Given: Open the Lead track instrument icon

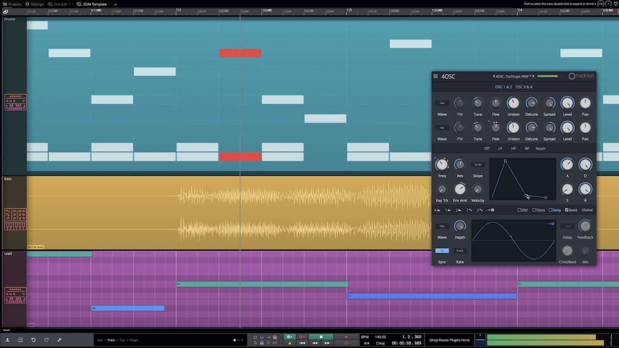Looking at the screenshot, I should (15, 295).
